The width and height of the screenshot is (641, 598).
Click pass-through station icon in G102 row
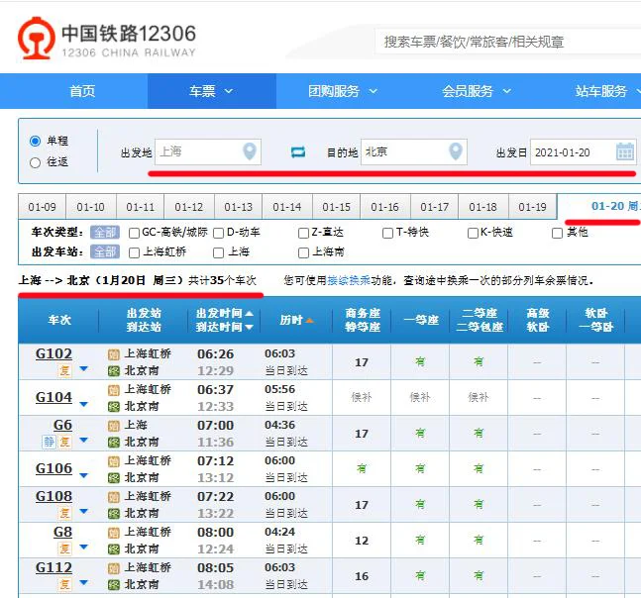click(114, 371)
